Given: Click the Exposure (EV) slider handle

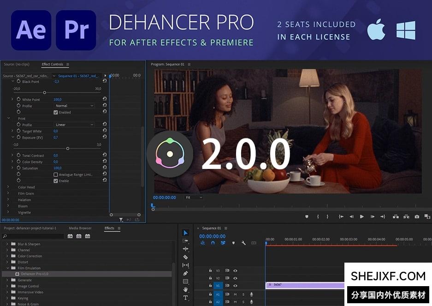Looking at the screenshot, I should pos(68,149).
